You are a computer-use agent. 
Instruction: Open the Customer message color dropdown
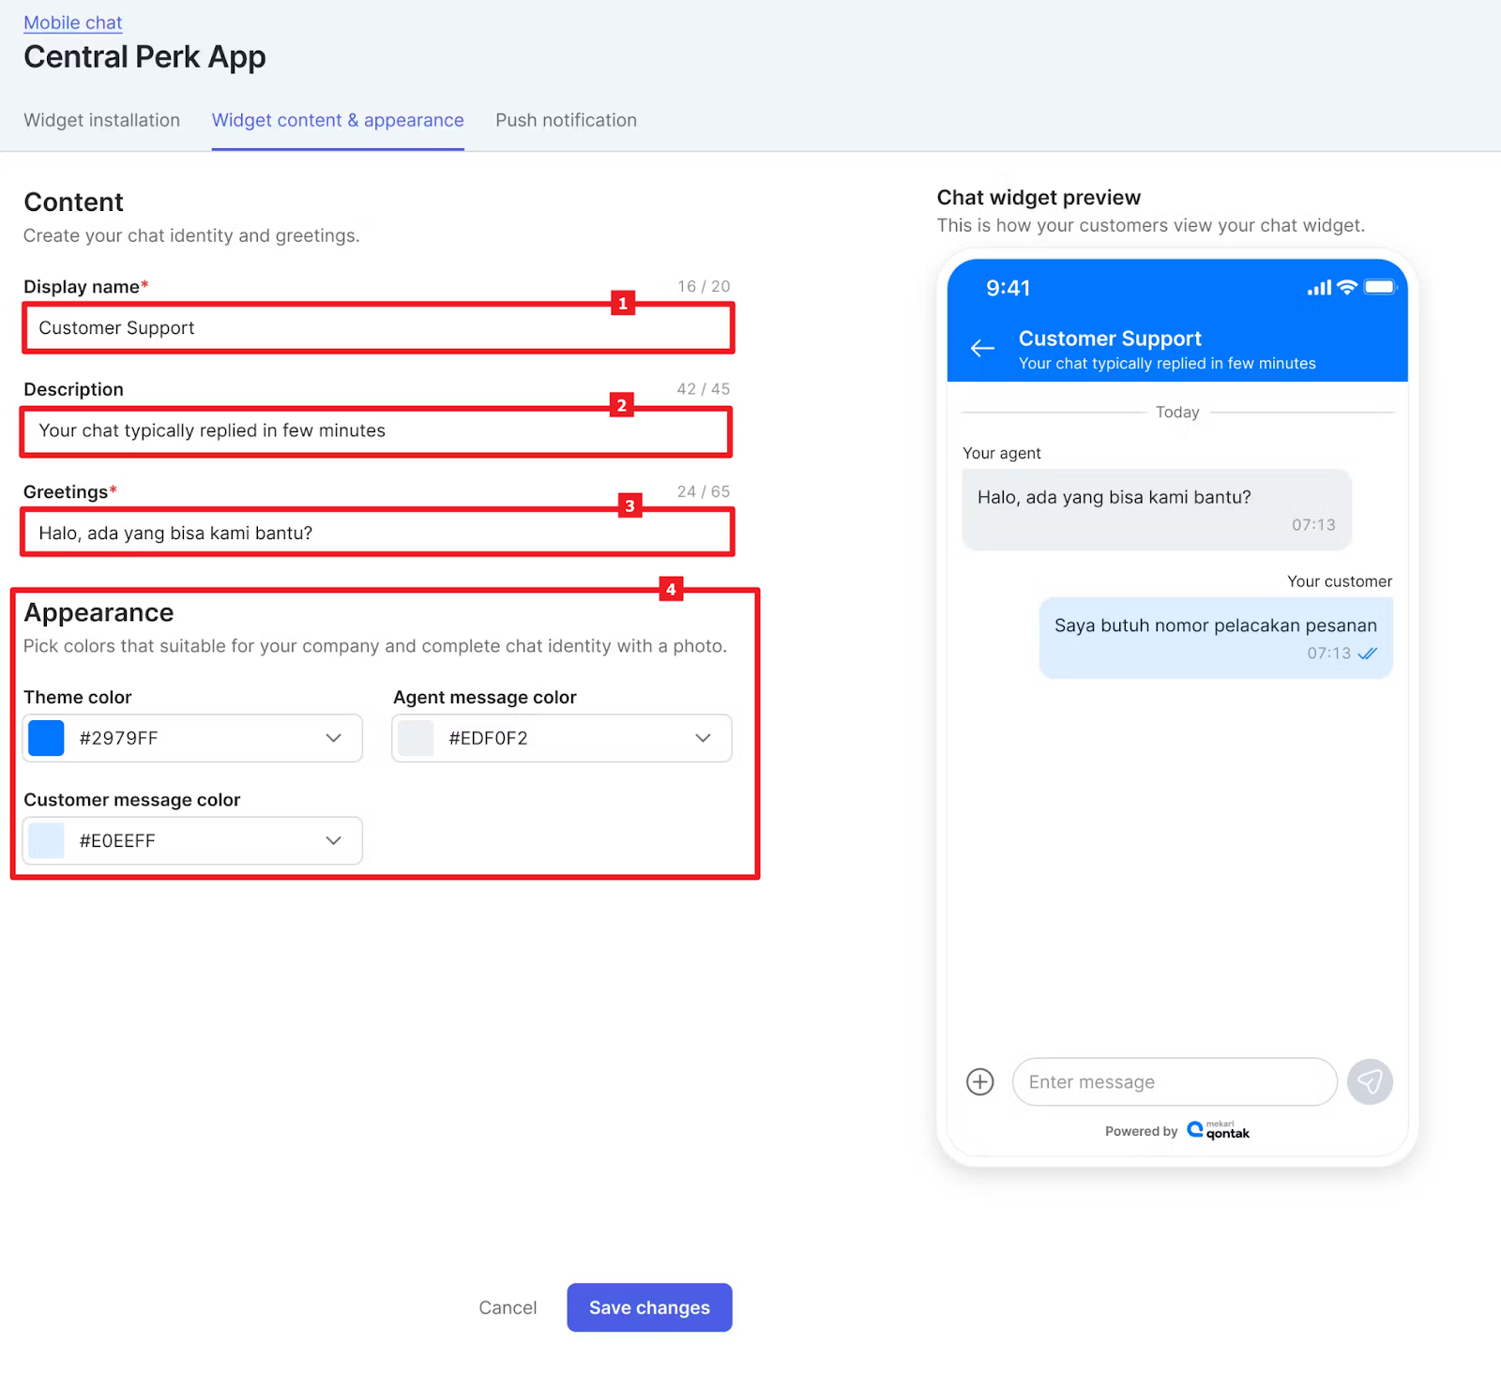point(333,840)
